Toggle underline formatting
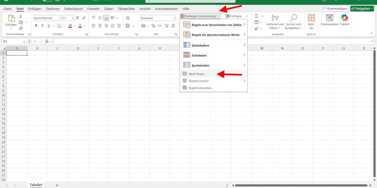Viewport: 377px width, 188px height. (x=48, y=25)
